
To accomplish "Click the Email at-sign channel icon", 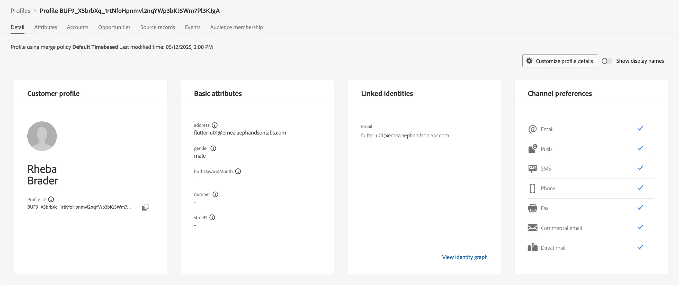I will pyautogui.click(x=532, y=129).
